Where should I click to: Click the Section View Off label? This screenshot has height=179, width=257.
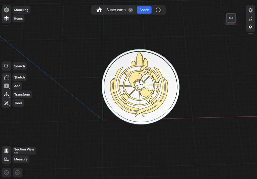point(24,150)
